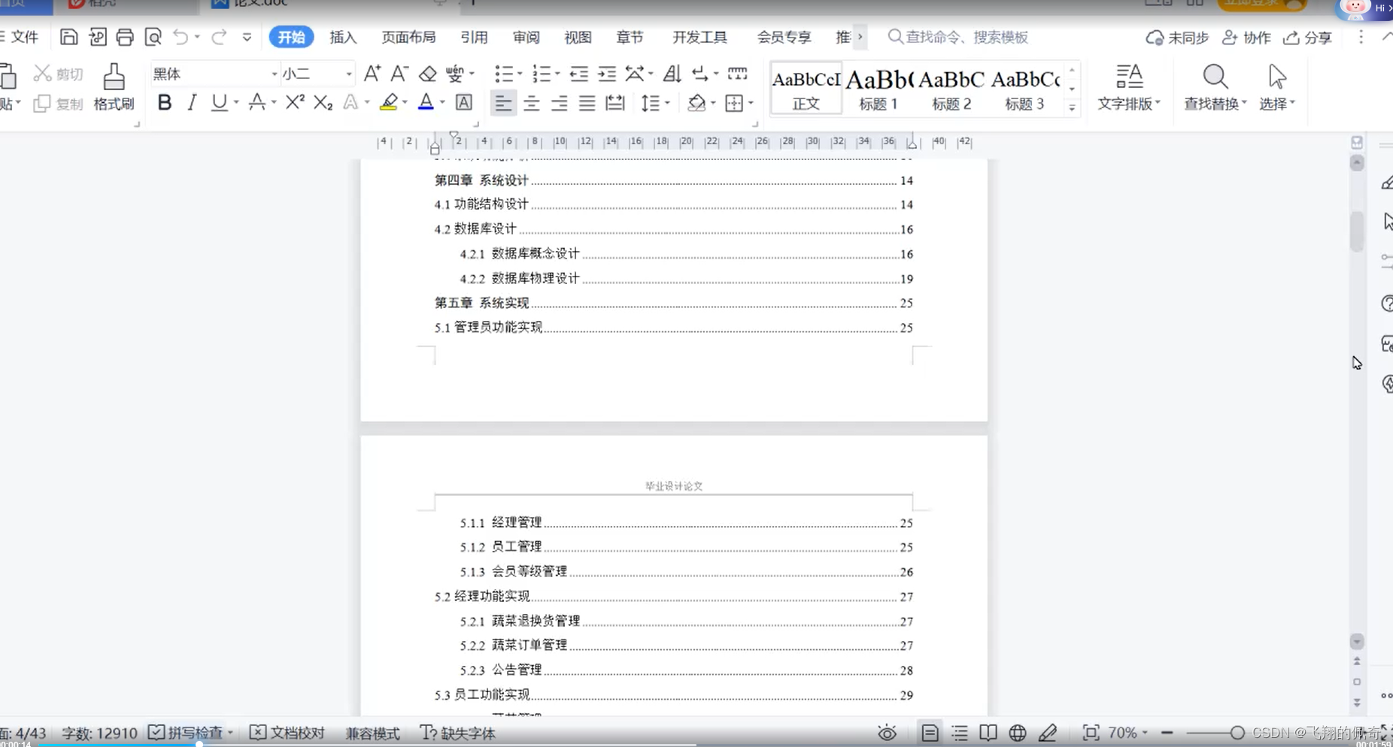Screen dimensions: 1393x747
Task: Increase font size with A+ icon
Action: tap(372, 74)
